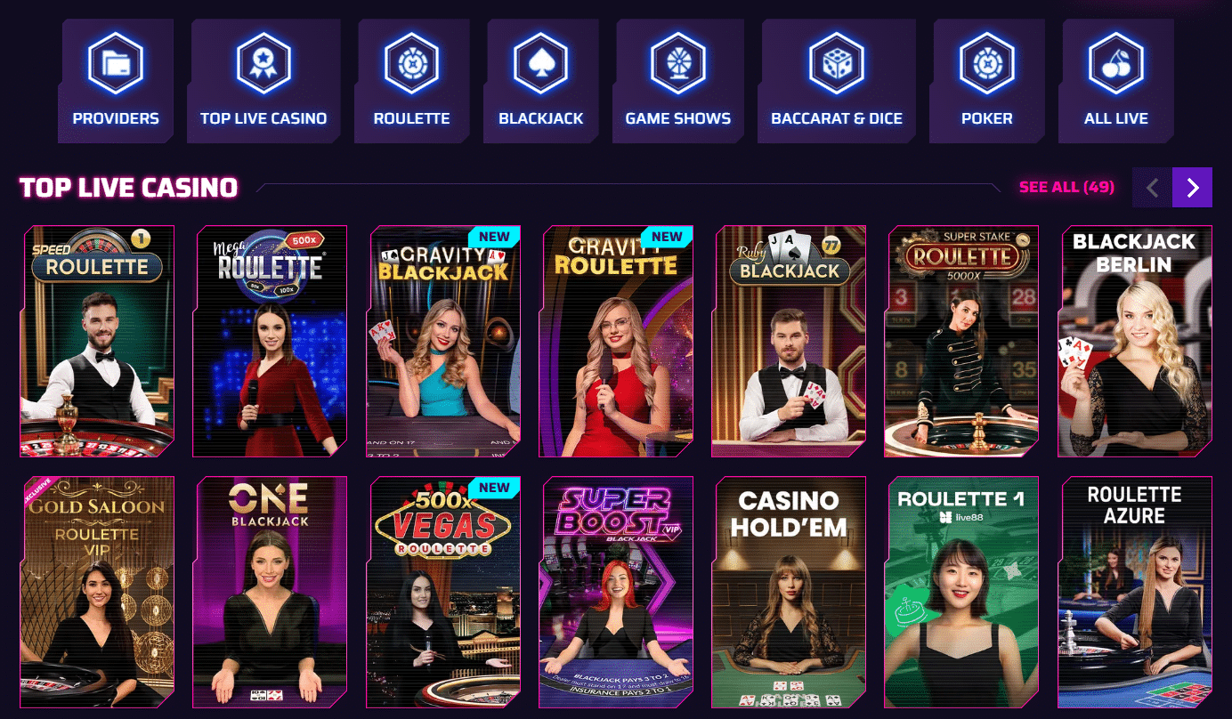Open the Providers category icon
1232x719 pixels.
(116, 64)
